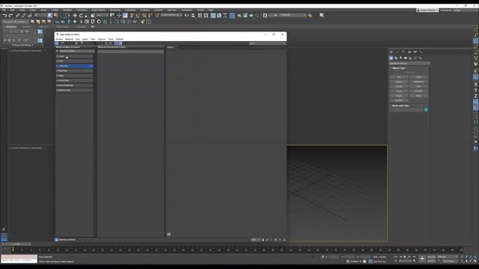Expand the Scene Materials group
Viewport: 479px width, 269px height.
coord(74,85)
